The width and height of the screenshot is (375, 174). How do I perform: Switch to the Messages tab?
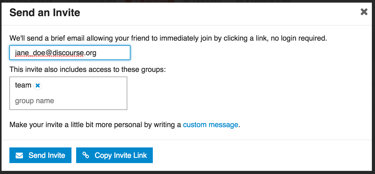(x=94, y=1)
